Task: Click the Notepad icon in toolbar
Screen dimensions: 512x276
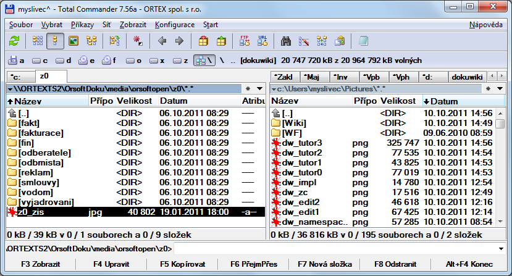Action: coord(364,41)
